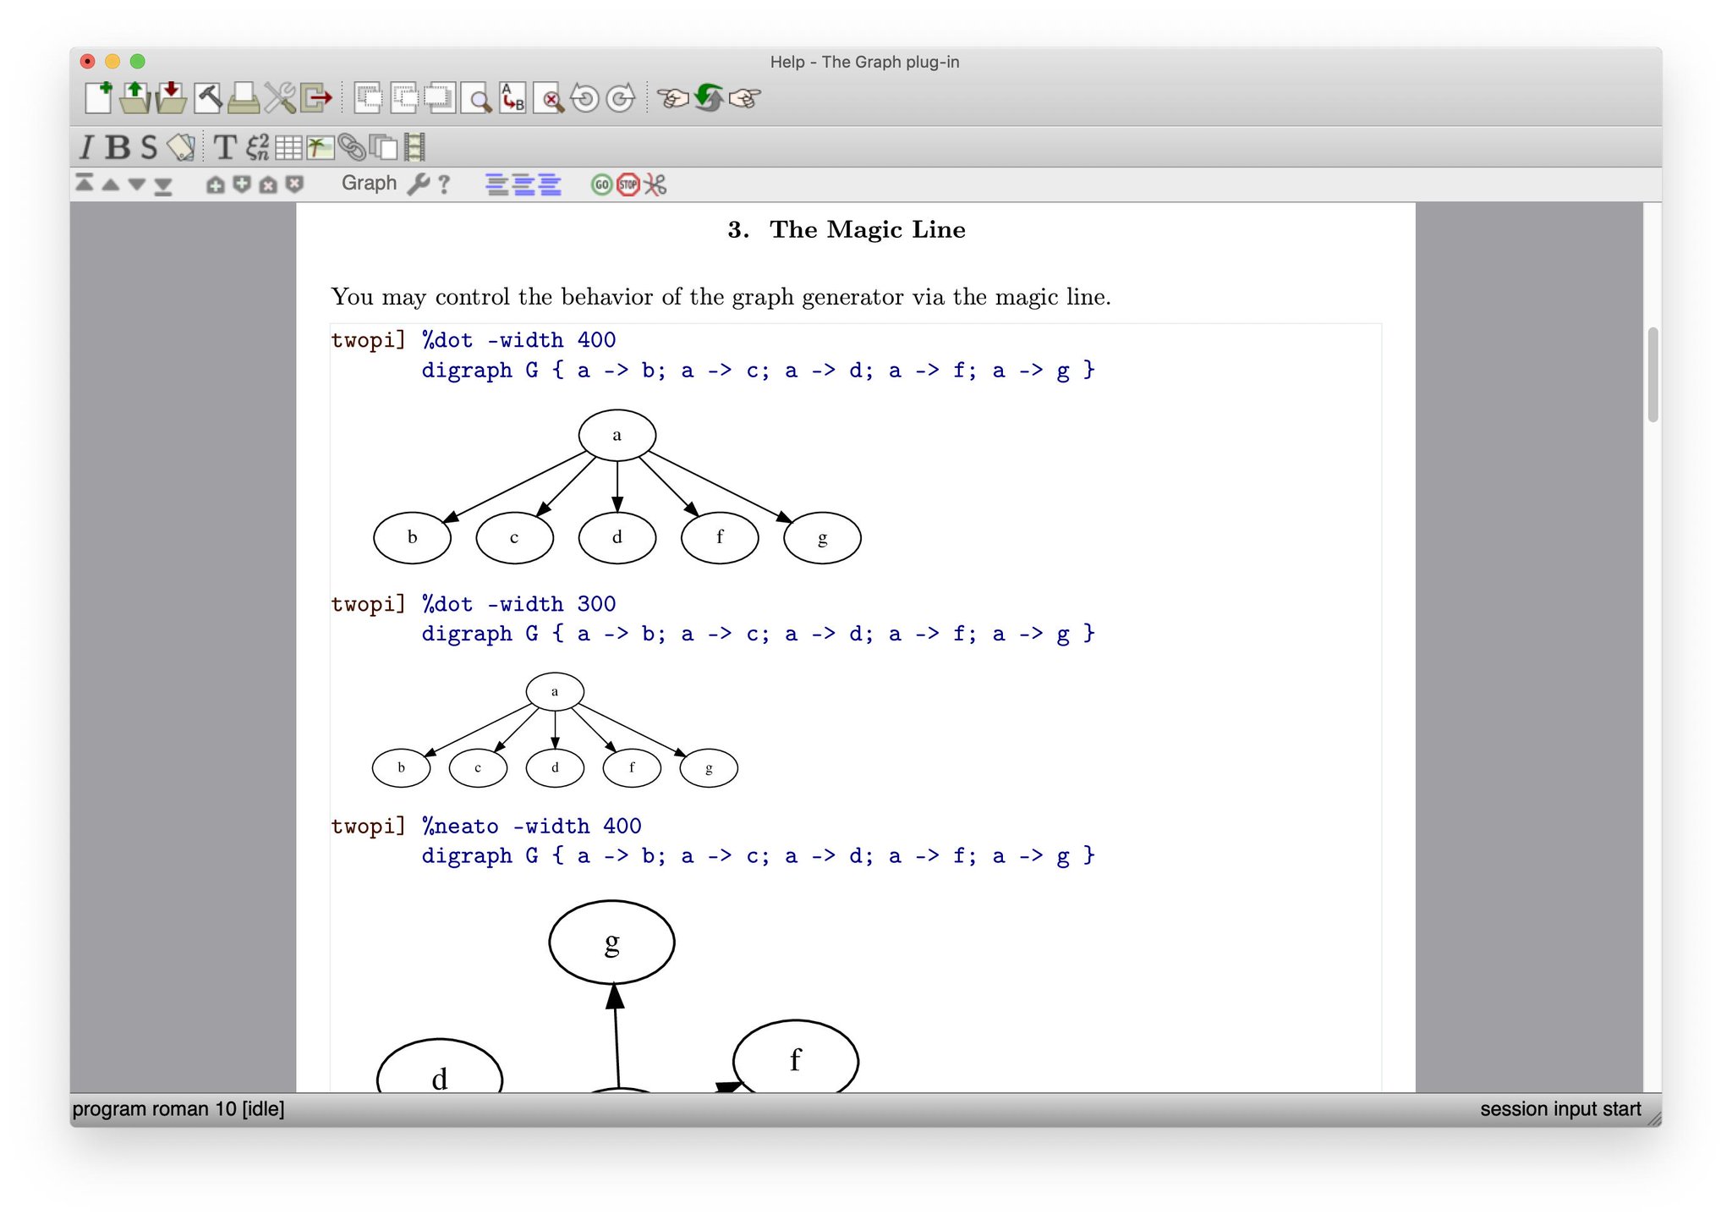Toggle strikethrough formatting

pos(147,146)
